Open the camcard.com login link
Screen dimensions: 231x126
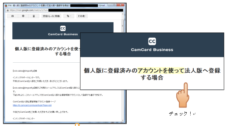[x=32, y=105]
